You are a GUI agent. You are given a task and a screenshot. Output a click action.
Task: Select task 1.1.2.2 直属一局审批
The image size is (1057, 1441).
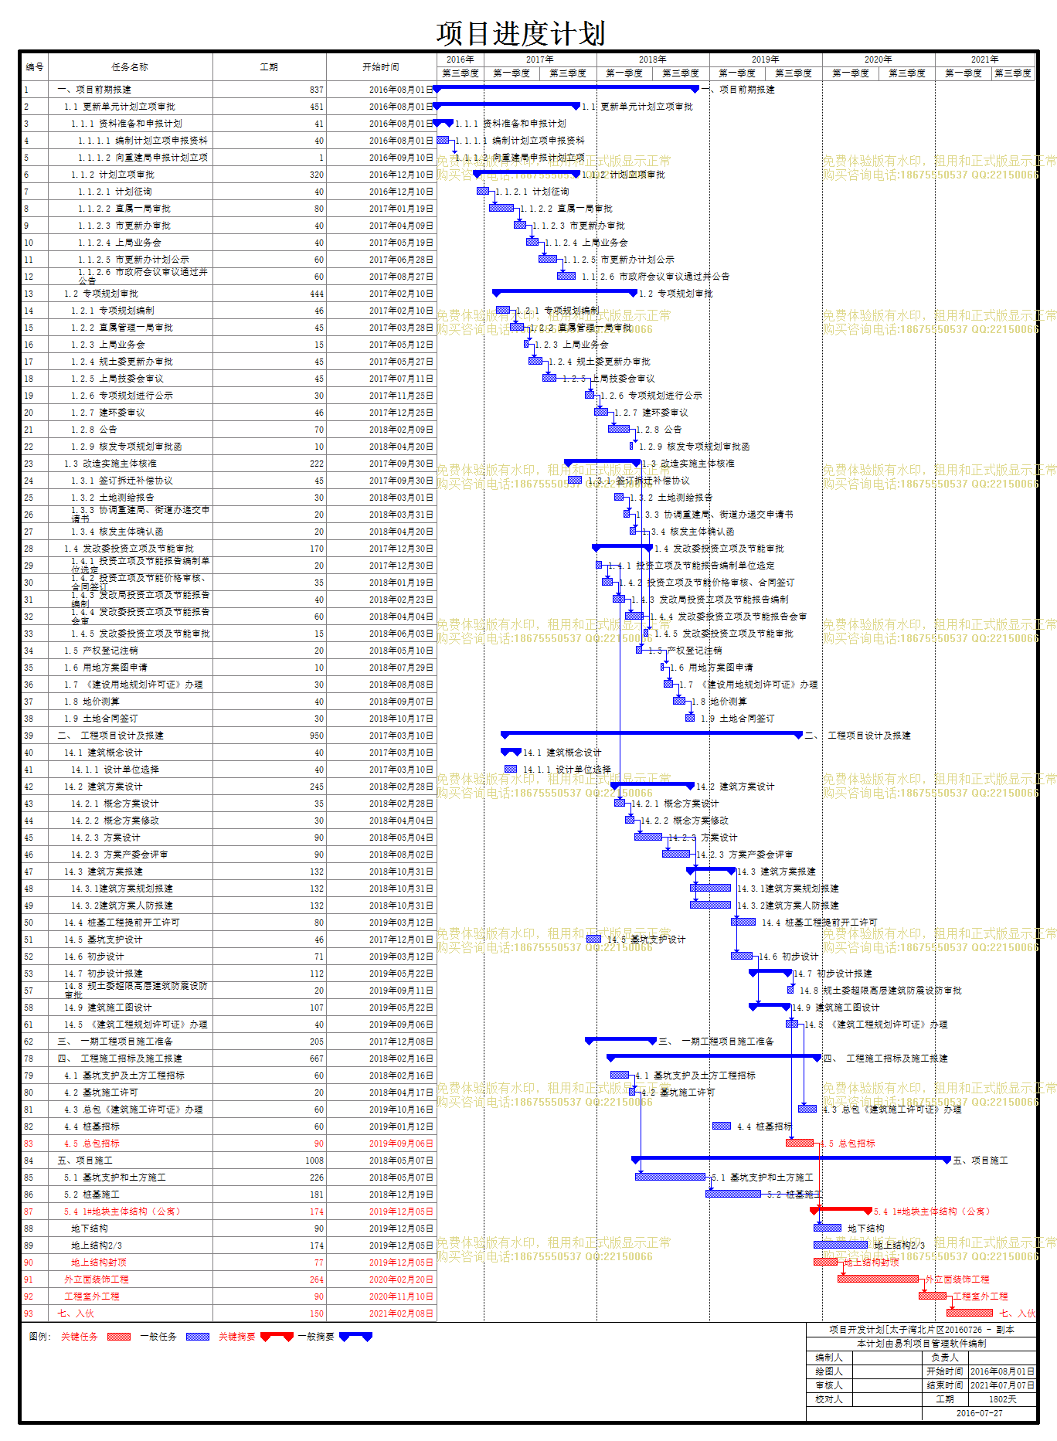pyautogui.click(x=229, y=209)
